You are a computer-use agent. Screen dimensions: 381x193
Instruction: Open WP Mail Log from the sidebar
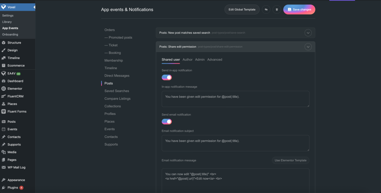coord(16,167)
